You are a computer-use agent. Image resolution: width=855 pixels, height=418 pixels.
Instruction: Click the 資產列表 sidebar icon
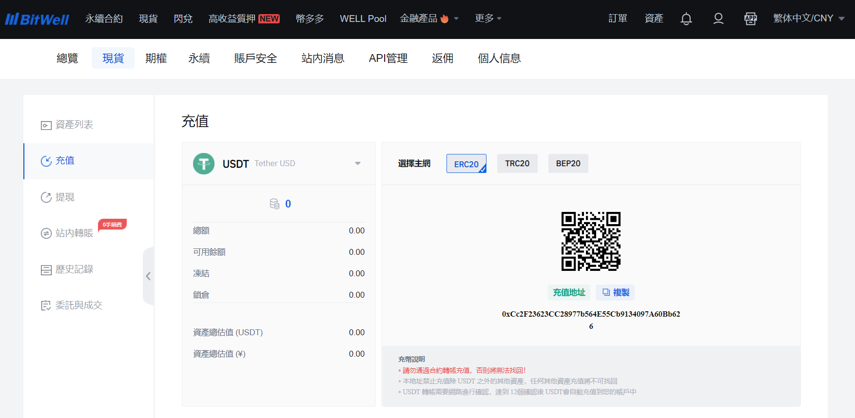click(x=46, y=125)
